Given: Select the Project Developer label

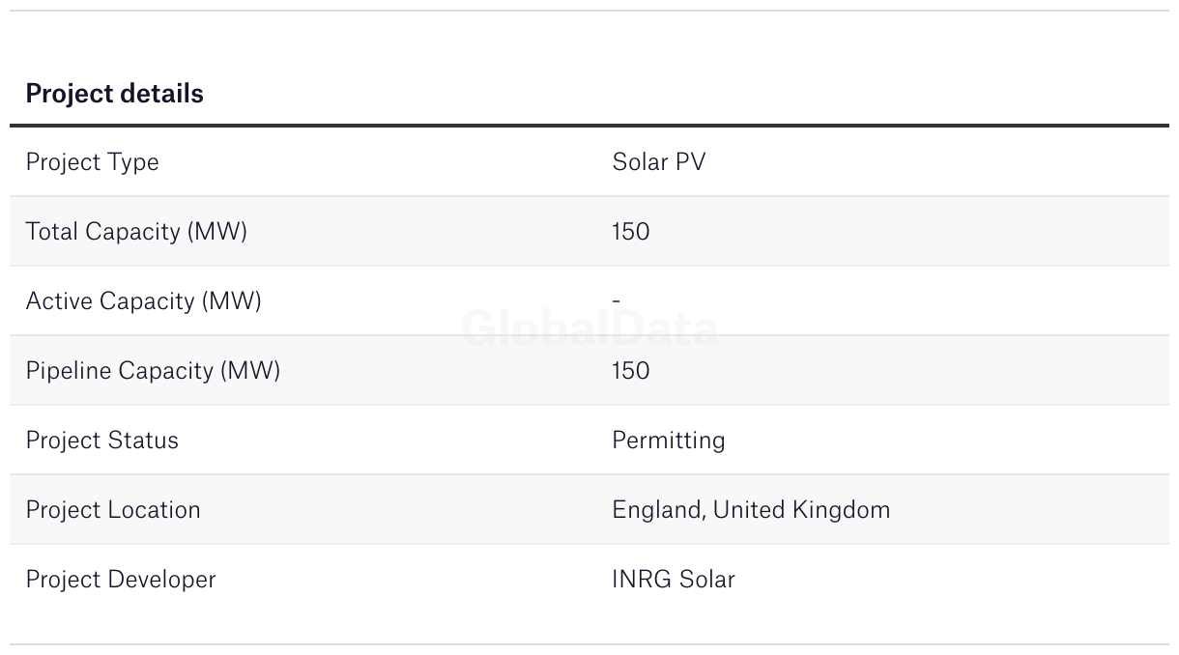Looking at the screenshot, I should tap(121, 580).
